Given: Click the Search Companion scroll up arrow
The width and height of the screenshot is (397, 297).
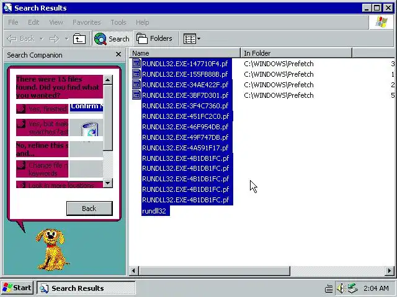Looking at the screenshot, I should coord(107,80).
